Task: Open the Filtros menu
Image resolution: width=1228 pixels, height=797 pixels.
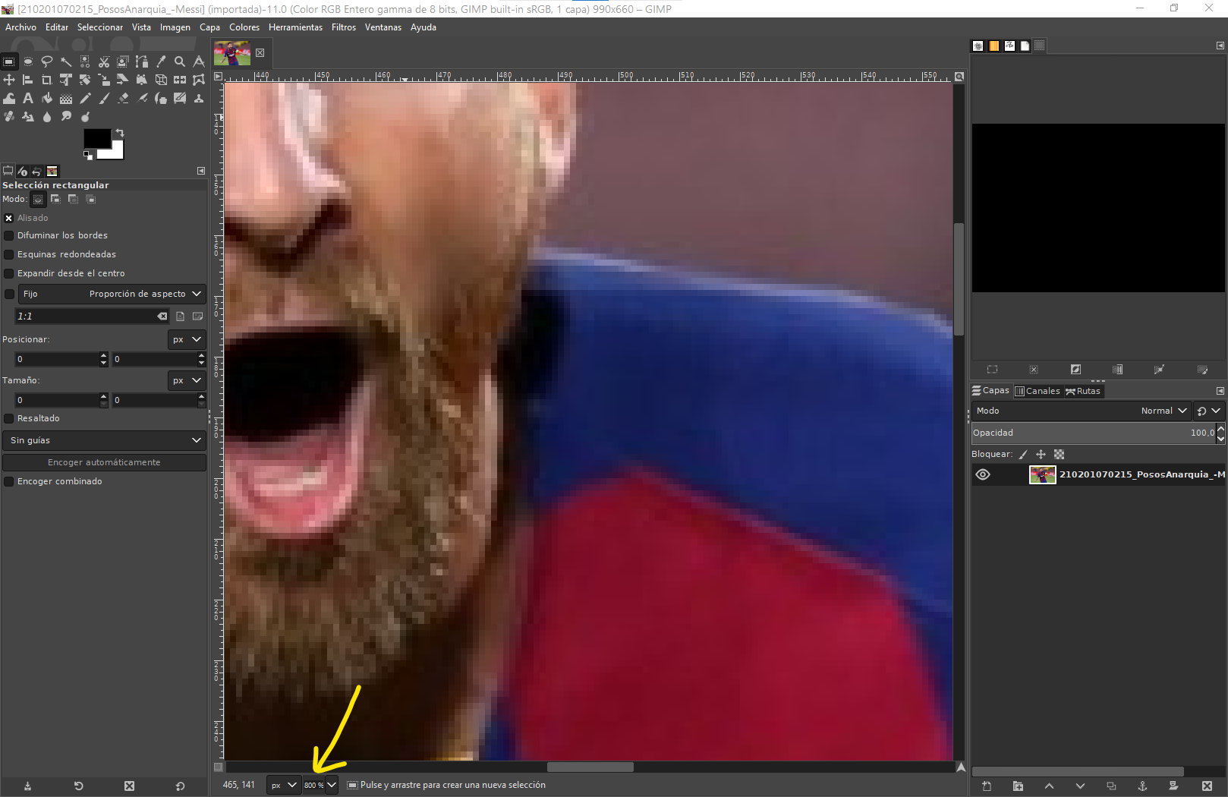Action: (x=343, y=27)
